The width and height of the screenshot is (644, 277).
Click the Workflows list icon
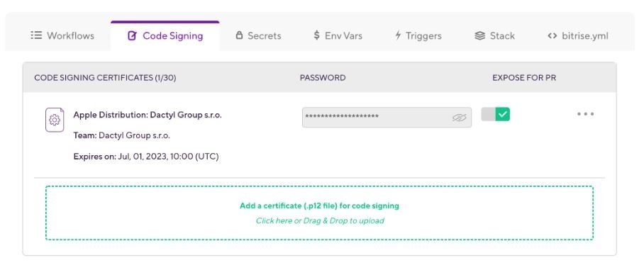(x=36, y=35)
